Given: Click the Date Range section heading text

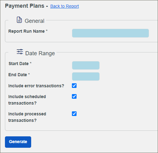Looking at the screenshot, I should pyautogui.click(x=40, y=53).
